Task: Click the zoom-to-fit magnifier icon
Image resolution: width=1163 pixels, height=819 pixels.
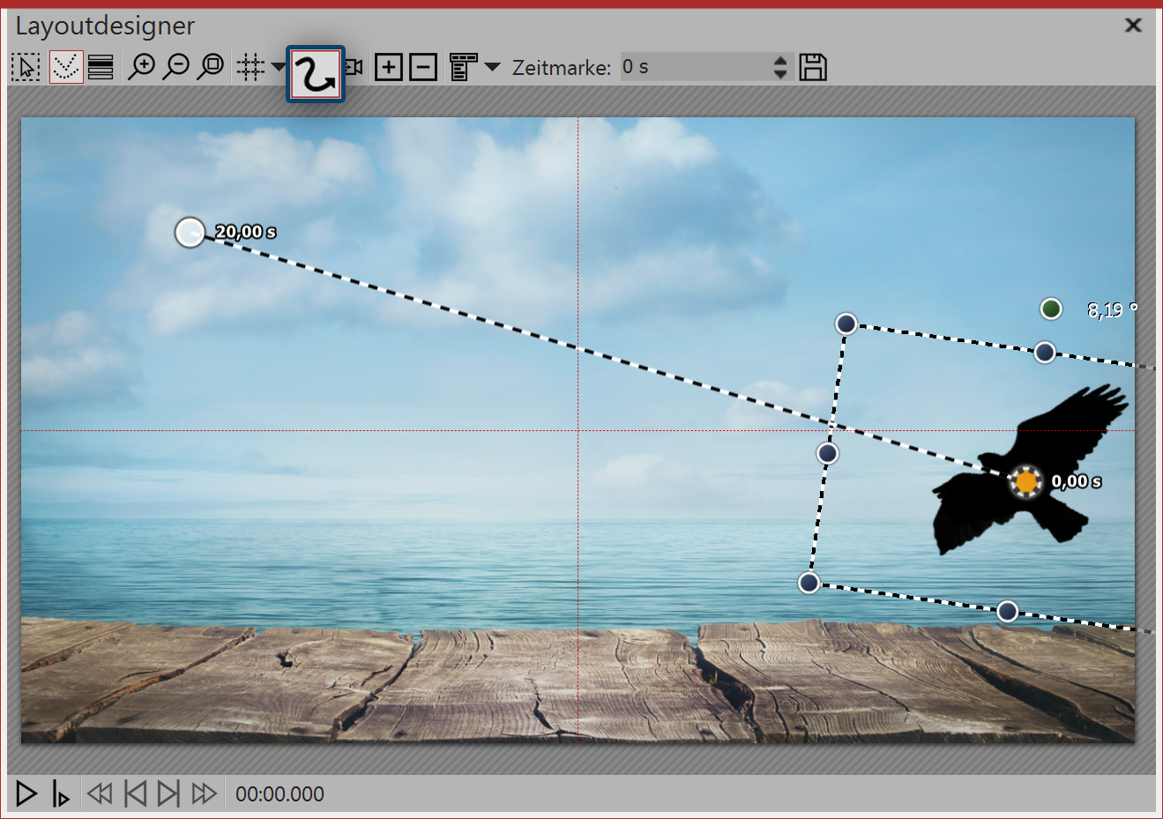Action: (211, 67)
